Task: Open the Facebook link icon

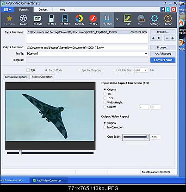Action: pyautogui.click(x=162, y=9)
